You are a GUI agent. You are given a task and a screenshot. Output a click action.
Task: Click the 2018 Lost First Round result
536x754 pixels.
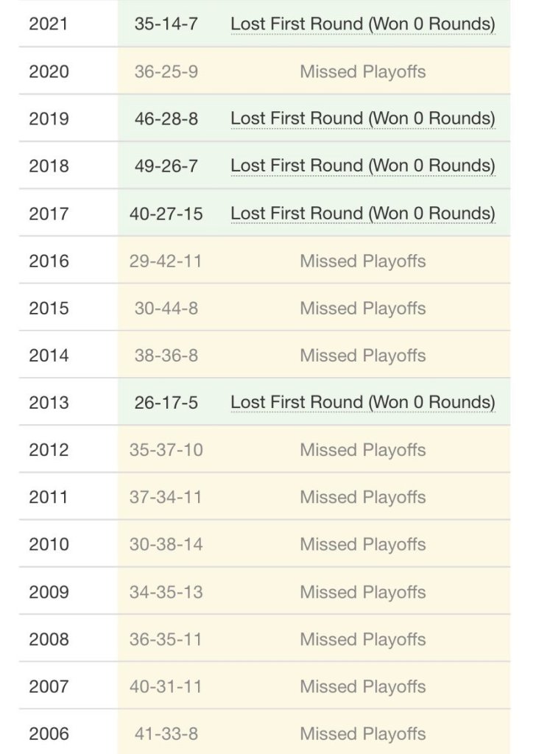click(x=362, y=166)
